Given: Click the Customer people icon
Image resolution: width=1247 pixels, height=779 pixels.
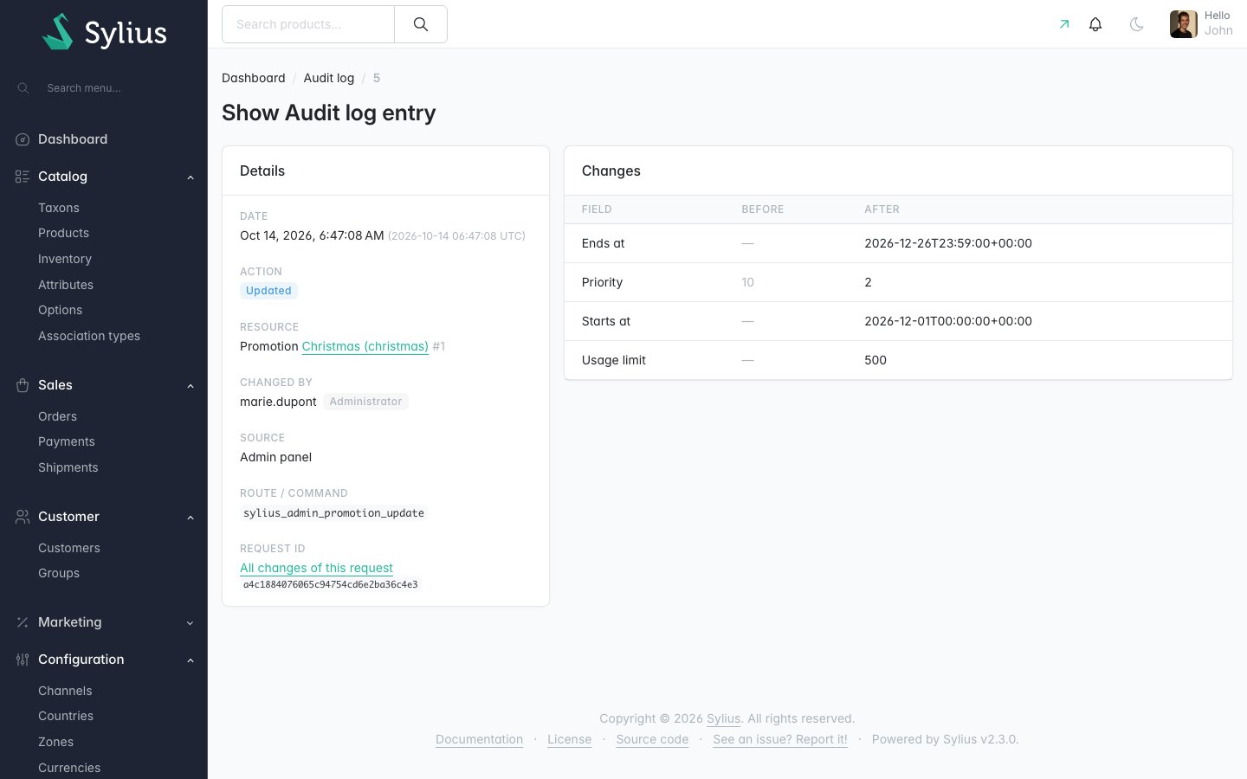Looking at the screenshot, I should (x=23, y=517).
